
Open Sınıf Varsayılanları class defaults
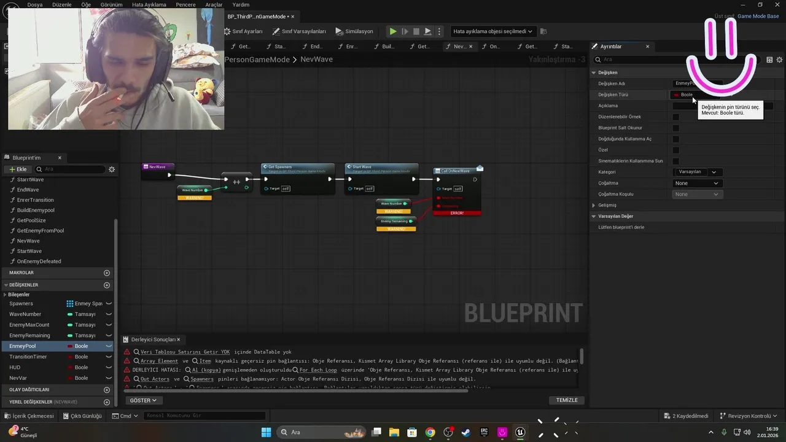point(300,31)
